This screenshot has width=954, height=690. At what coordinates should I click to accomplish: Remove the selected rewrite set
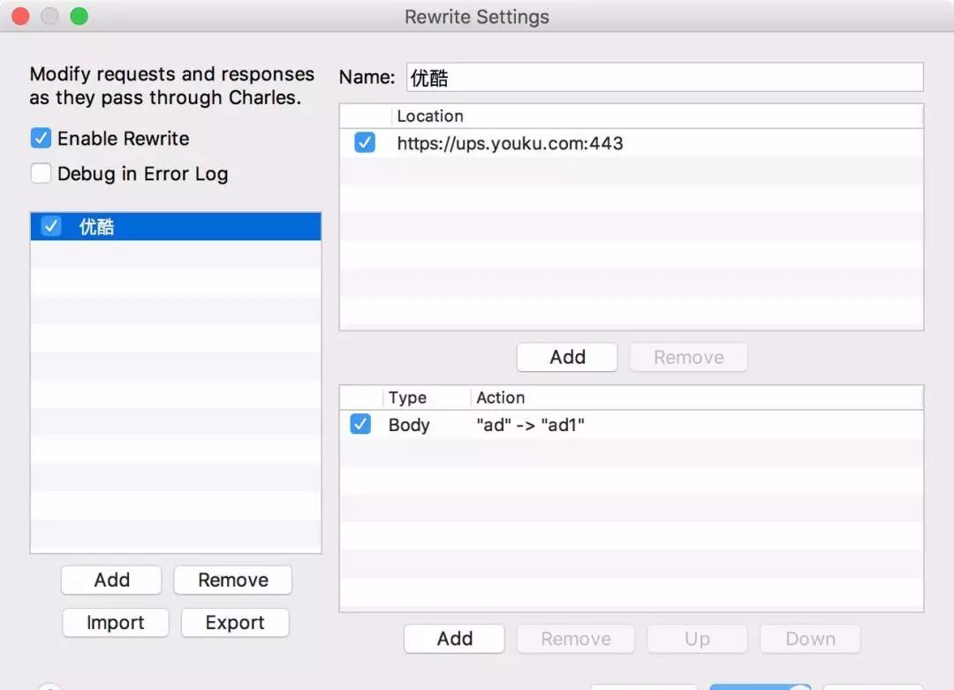(x=233, y=580)
